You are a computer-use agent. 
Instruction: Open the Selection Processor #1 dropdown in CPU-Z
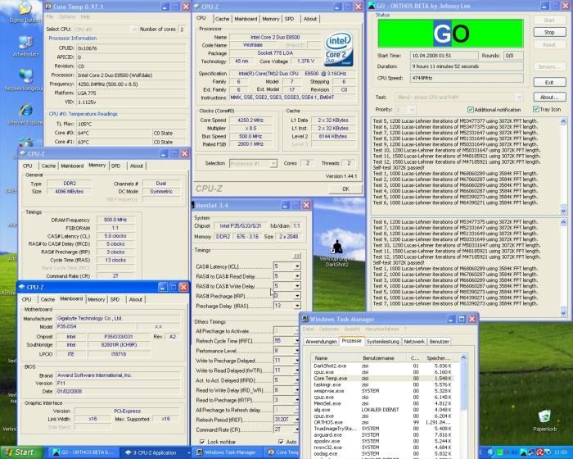click(x=253, y=163)
